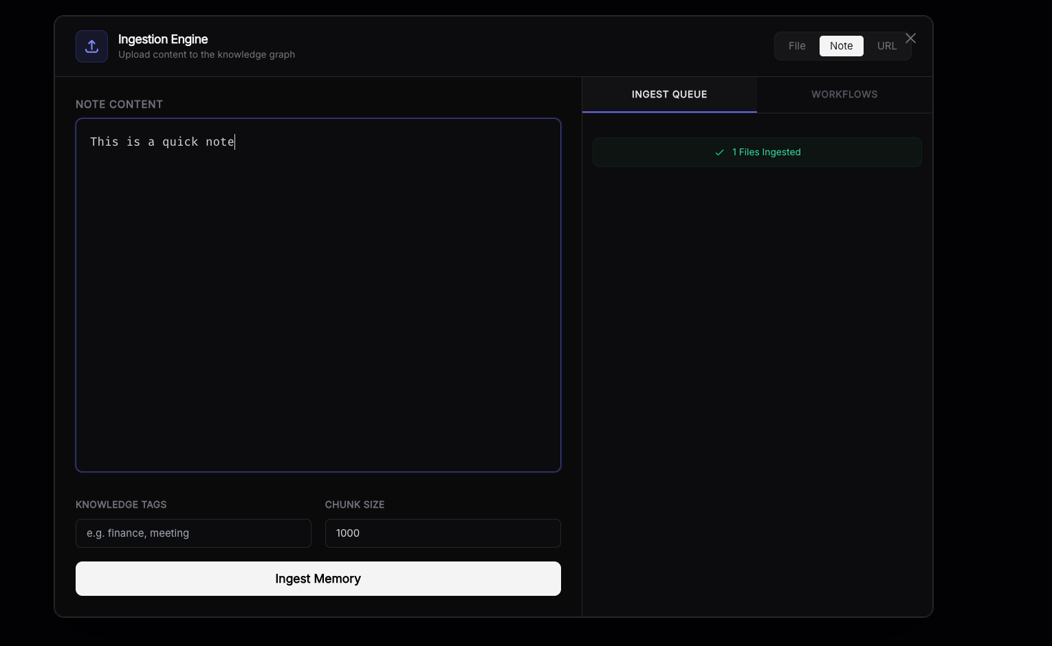Click the Ingestion Engine title

point(163,39)
